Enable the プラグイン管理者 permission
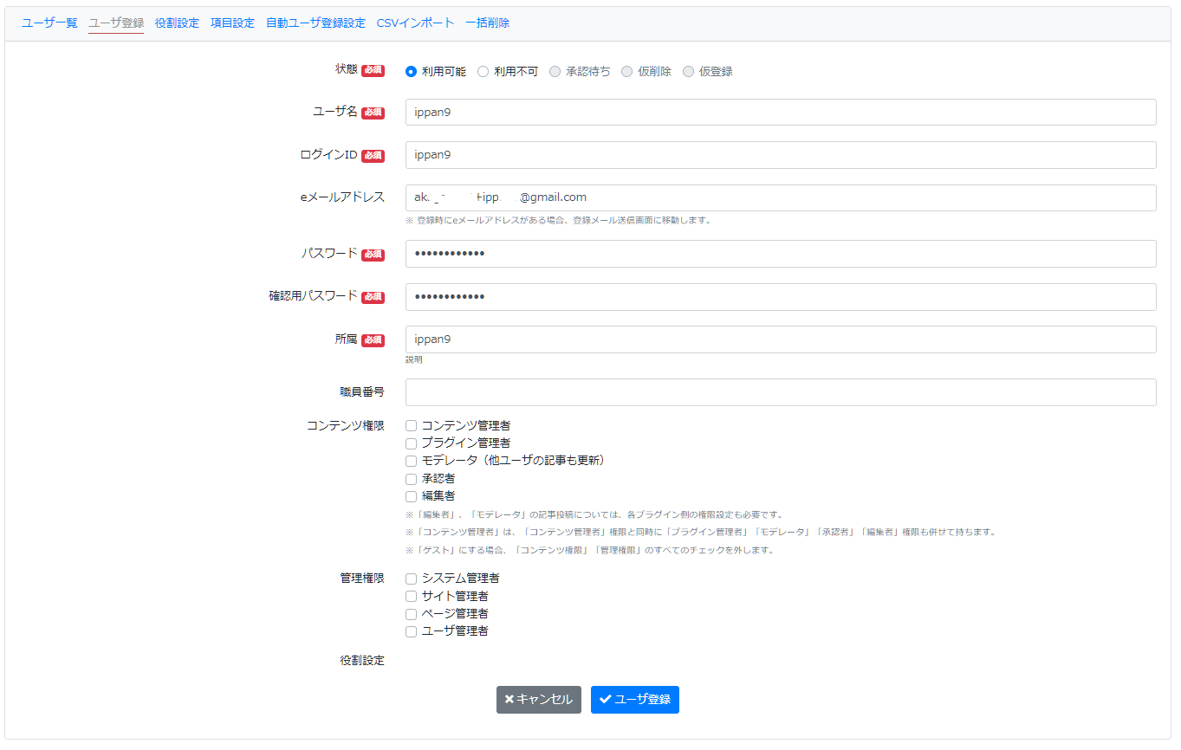 (x=411, y=443)
